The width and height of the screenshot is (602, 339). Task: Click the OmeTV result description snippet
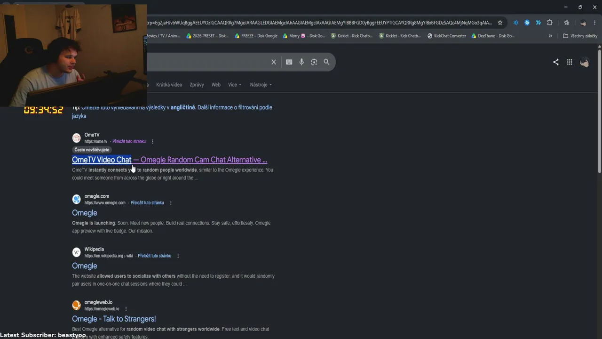pos(173,174)
